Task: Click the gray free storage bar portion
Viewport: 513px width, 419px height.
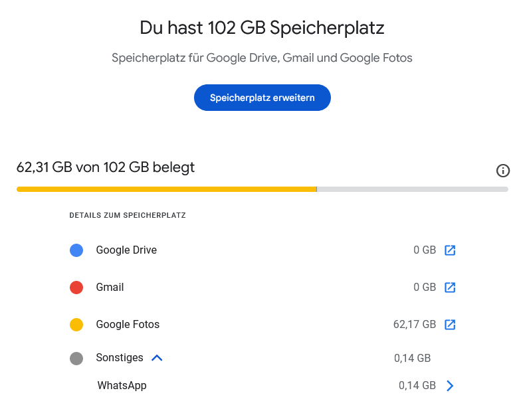Action: point(412,189)
